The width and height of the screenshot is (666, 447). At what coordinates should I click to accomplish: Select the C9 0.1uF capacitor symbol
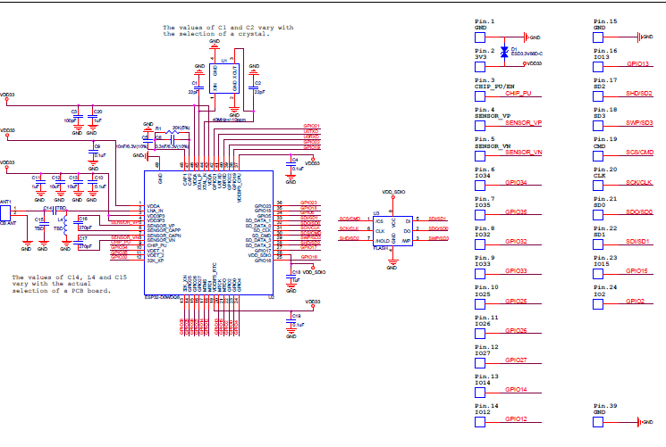click(x=93, y=152)
